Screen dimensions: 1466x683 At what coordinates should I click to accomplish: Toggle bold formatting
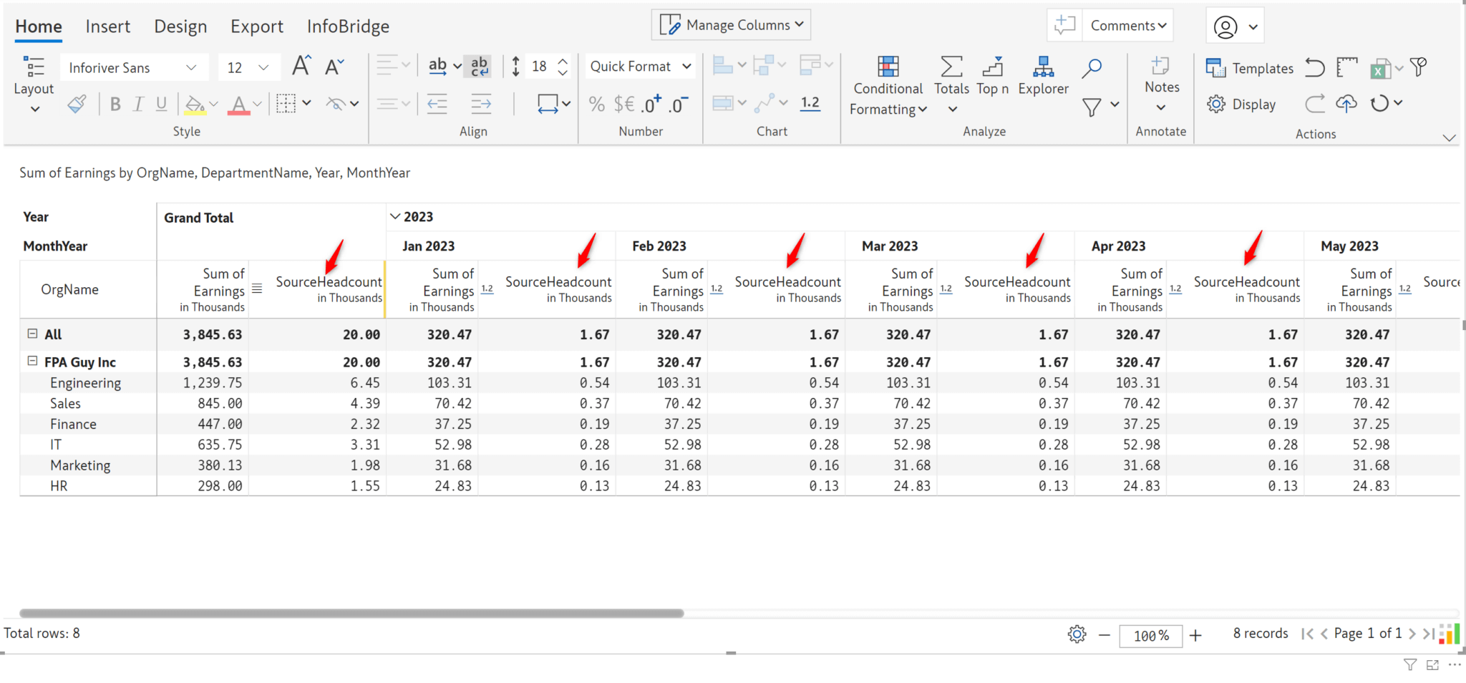(115, 103)
